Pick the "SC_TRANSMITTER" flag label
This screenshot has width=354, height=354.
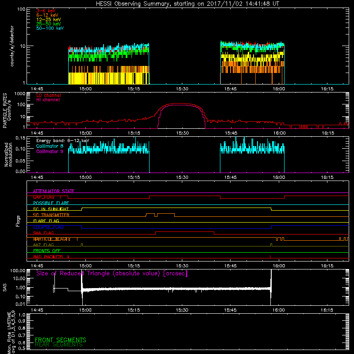[51, 215]
